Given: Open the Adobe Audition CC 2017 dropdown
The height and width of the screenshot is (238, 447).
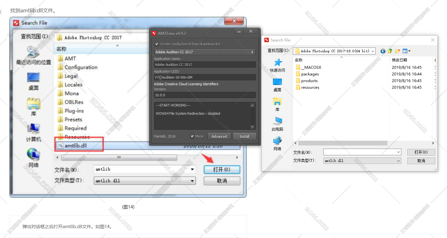Looking at the screenshot, I should [205, 52].
